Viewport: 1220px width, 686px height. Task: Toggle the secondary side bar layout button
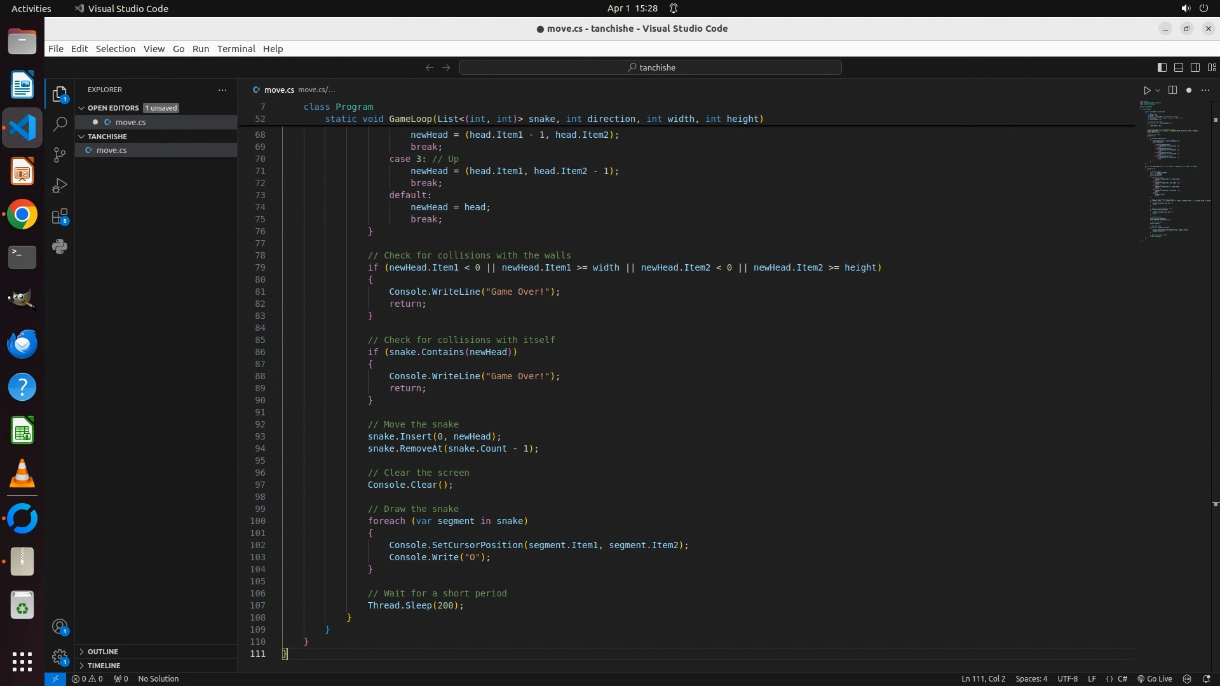[1195, 67]
